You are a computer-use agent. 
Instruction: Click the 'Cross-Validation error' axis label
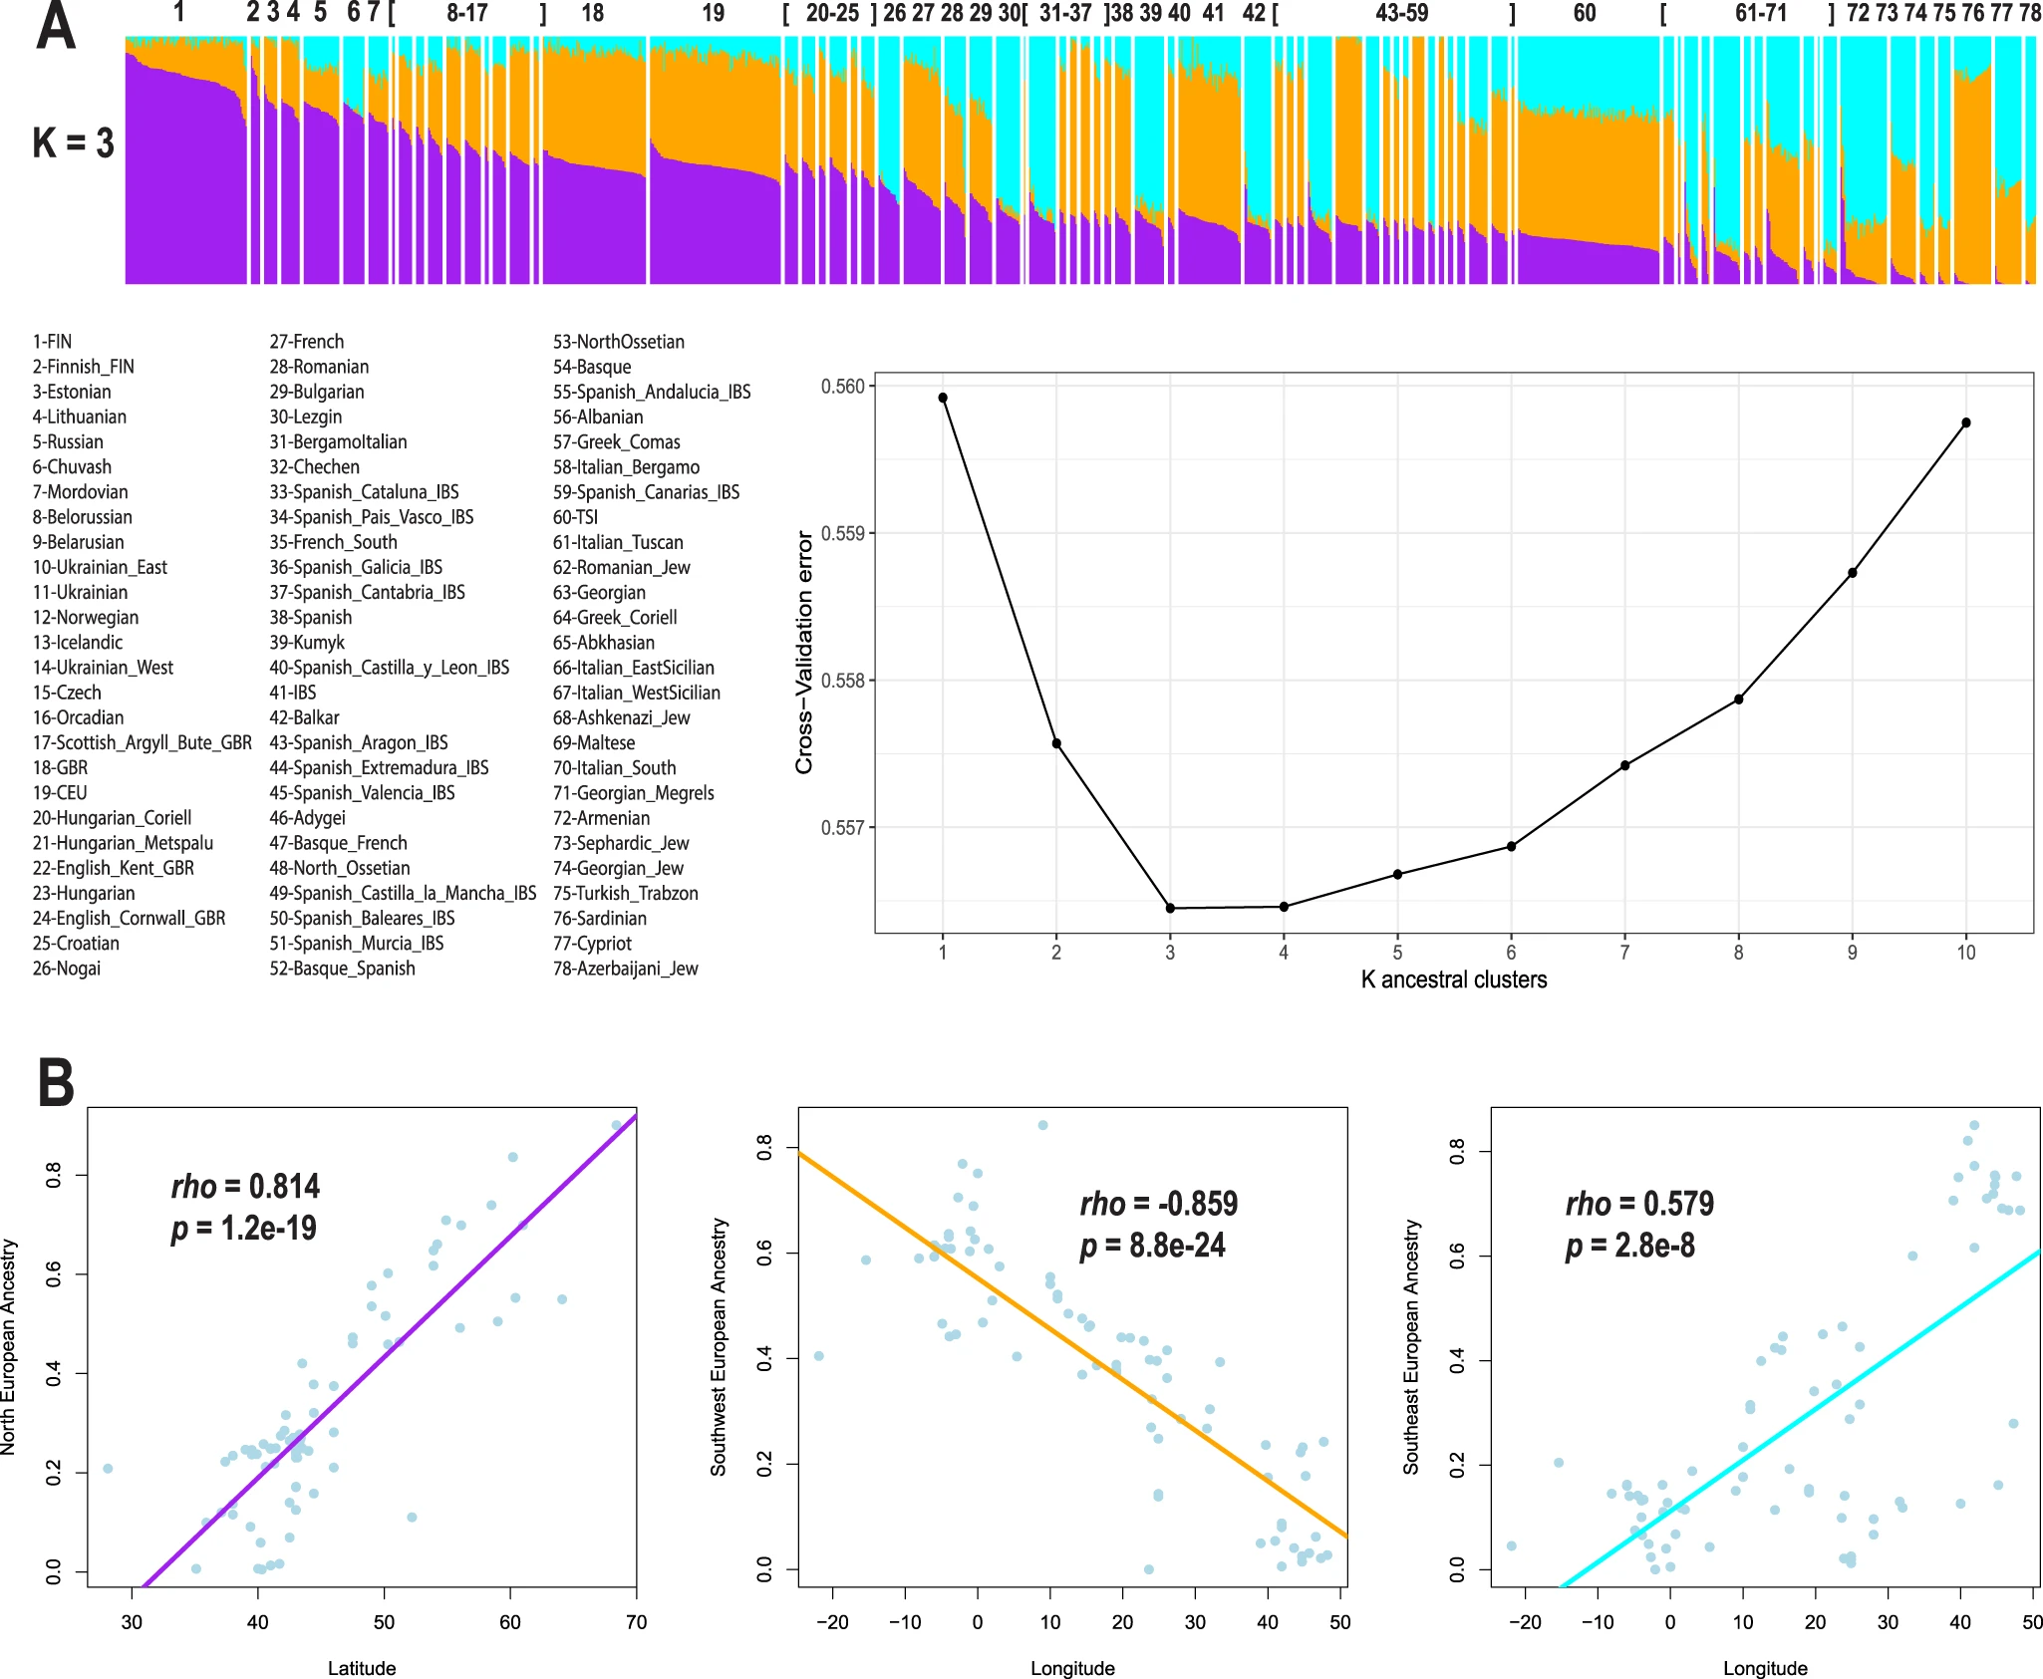804,652
